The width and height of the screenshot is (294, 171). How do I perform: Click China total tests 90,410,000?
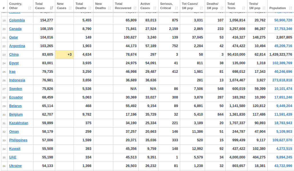tap(236, 55)
